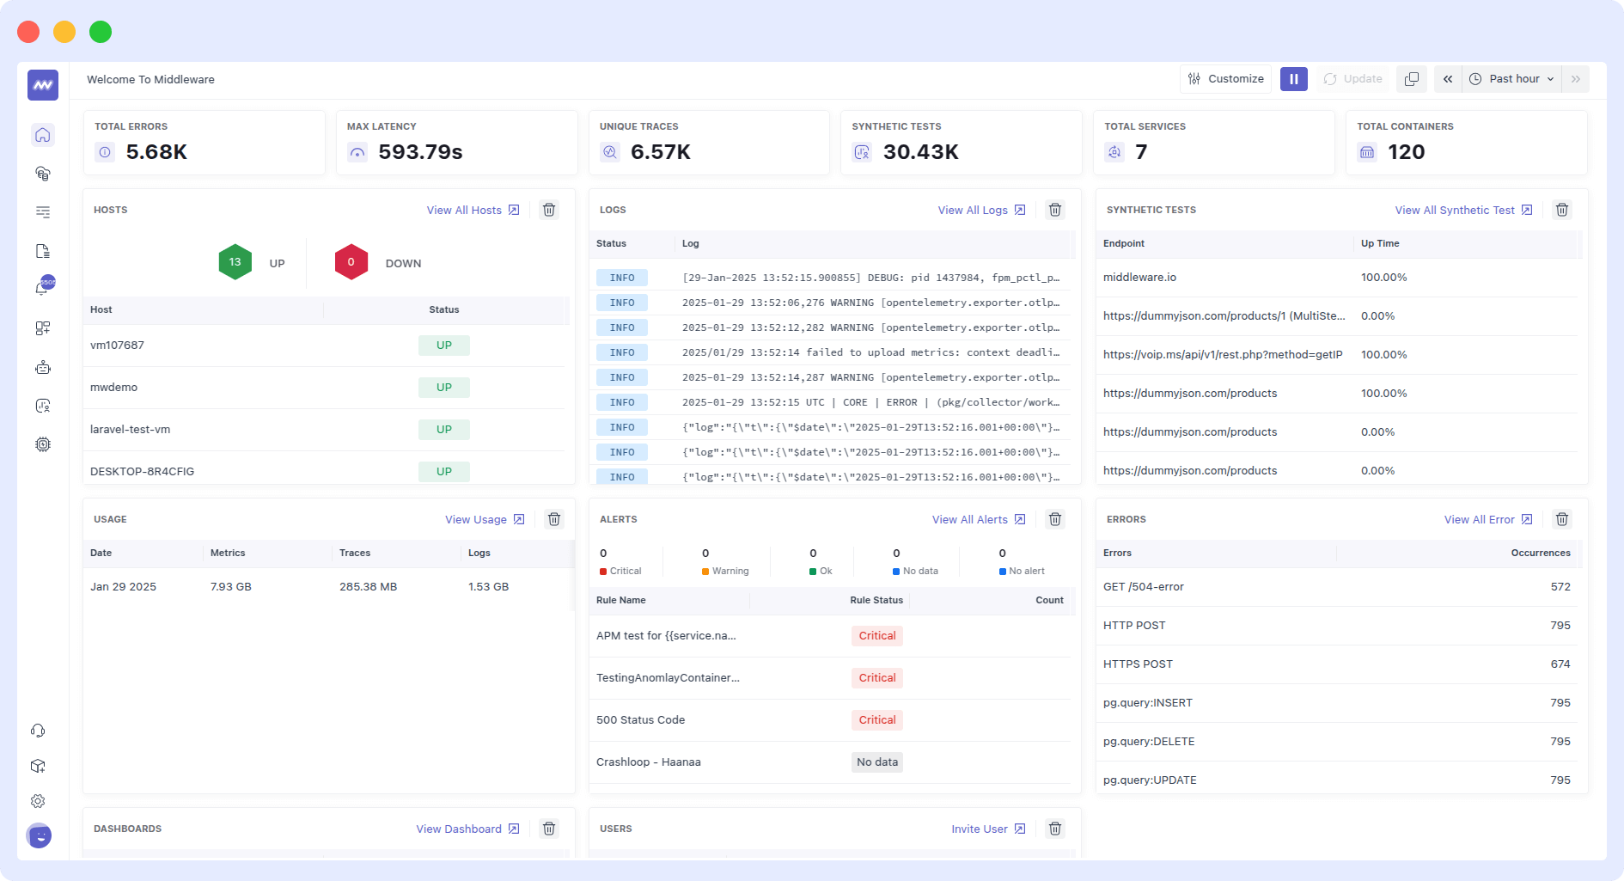The image size is (1624, 881).
Task: Open the Past hour time range dropdown
Action: point(1512,78)
